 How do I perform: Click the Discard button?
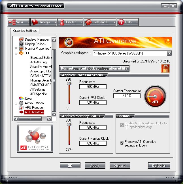click(120, 166)
